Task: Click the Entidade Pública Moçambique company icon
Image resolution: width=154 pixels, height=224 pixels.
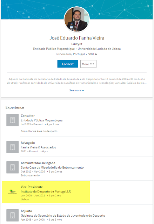Action: click(x=12, y=120)
